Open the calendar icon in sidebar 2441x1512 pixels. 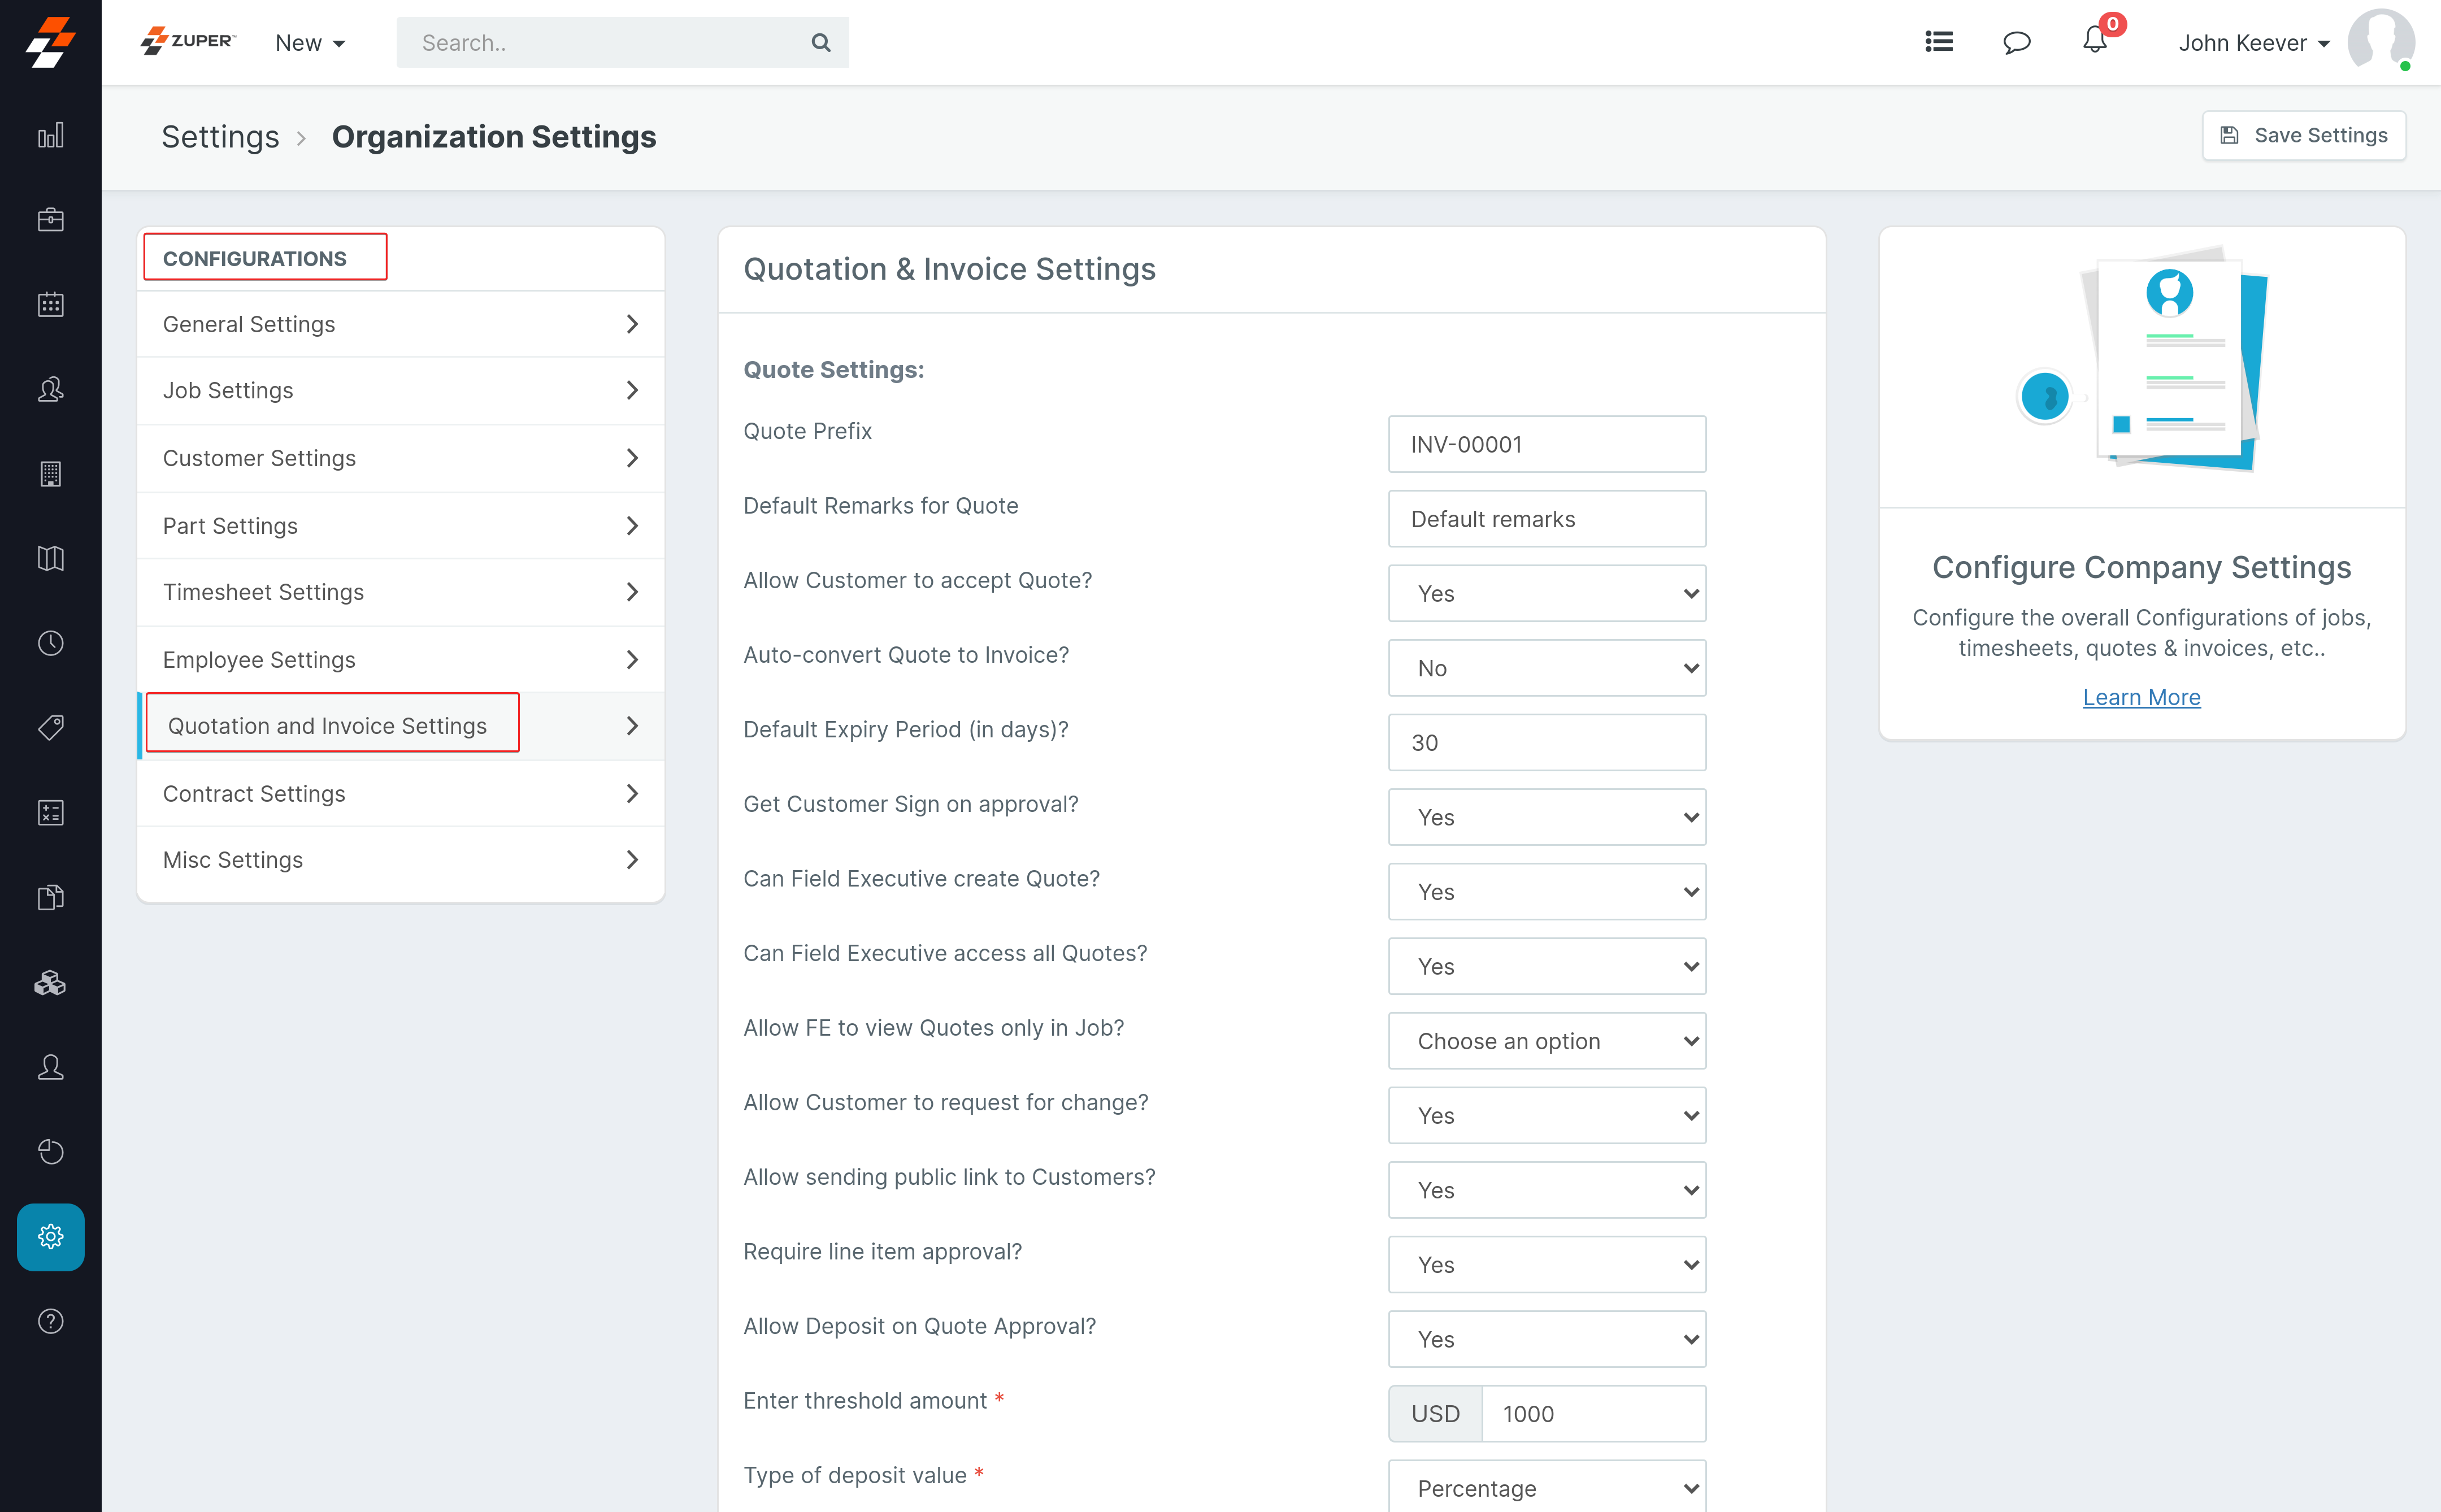click(x=50, y=304)
